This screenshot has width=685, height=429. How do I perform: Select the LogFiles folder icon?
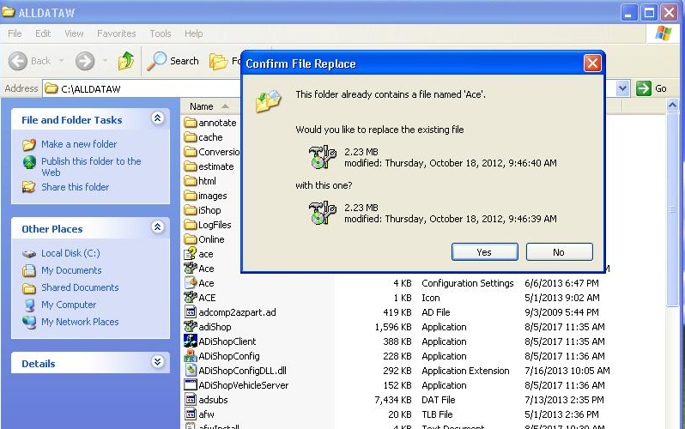191,225
